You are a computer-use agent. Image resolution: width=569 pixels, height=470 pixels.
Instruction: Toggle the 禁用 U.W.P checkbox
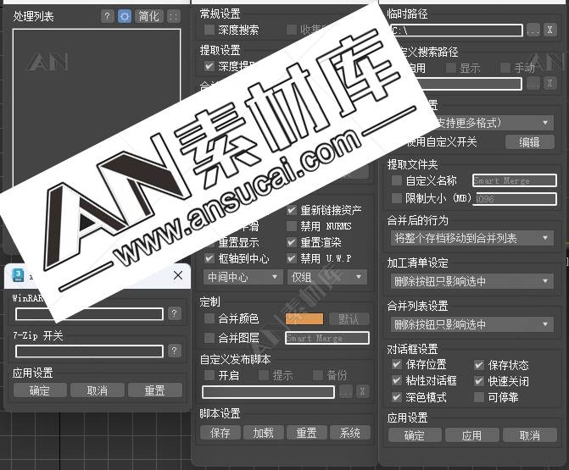pos(292,258)
